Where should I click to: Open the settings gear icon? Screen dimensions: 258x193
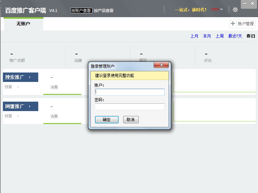[235, 10]
